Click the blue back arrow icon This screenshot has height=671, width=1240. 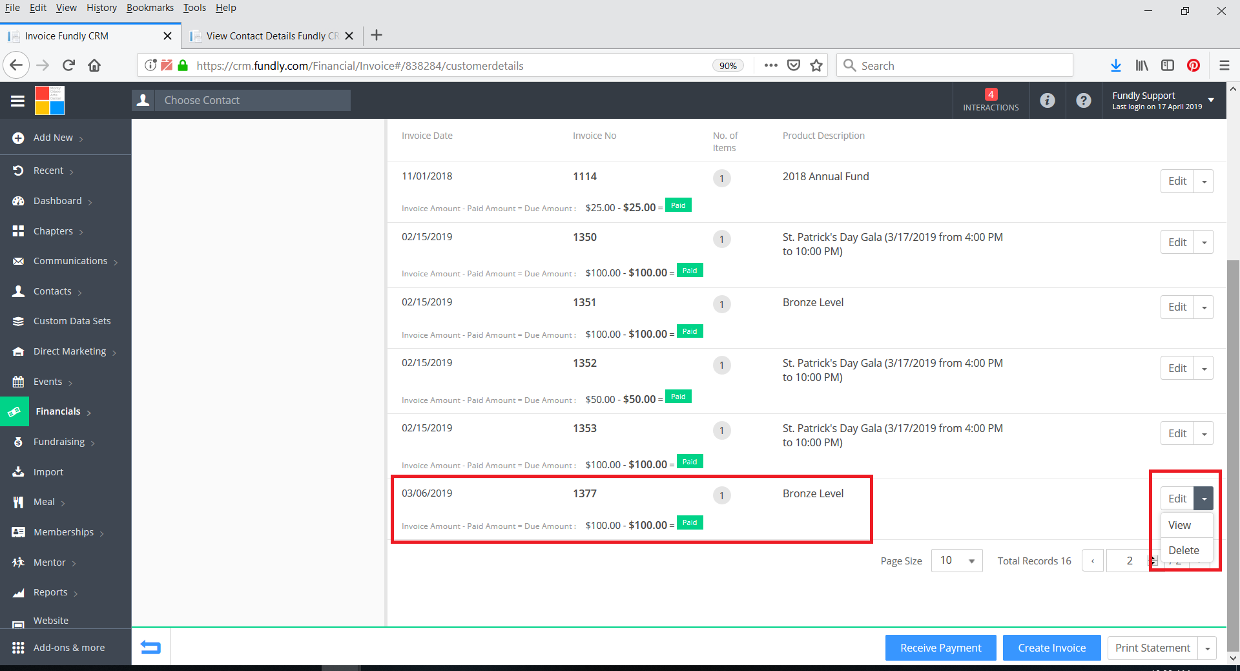pos(150,647)
